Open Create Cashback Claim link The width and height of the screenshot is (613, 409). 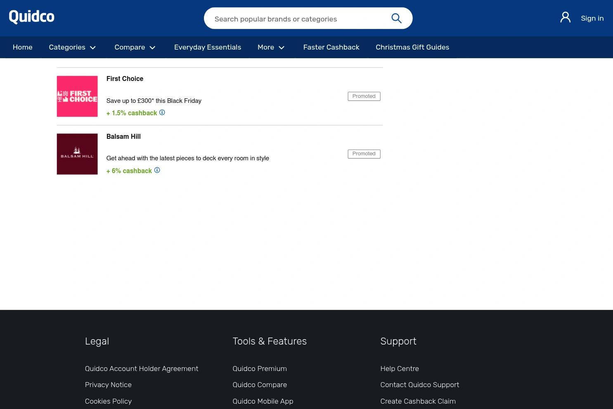(418, 401)
